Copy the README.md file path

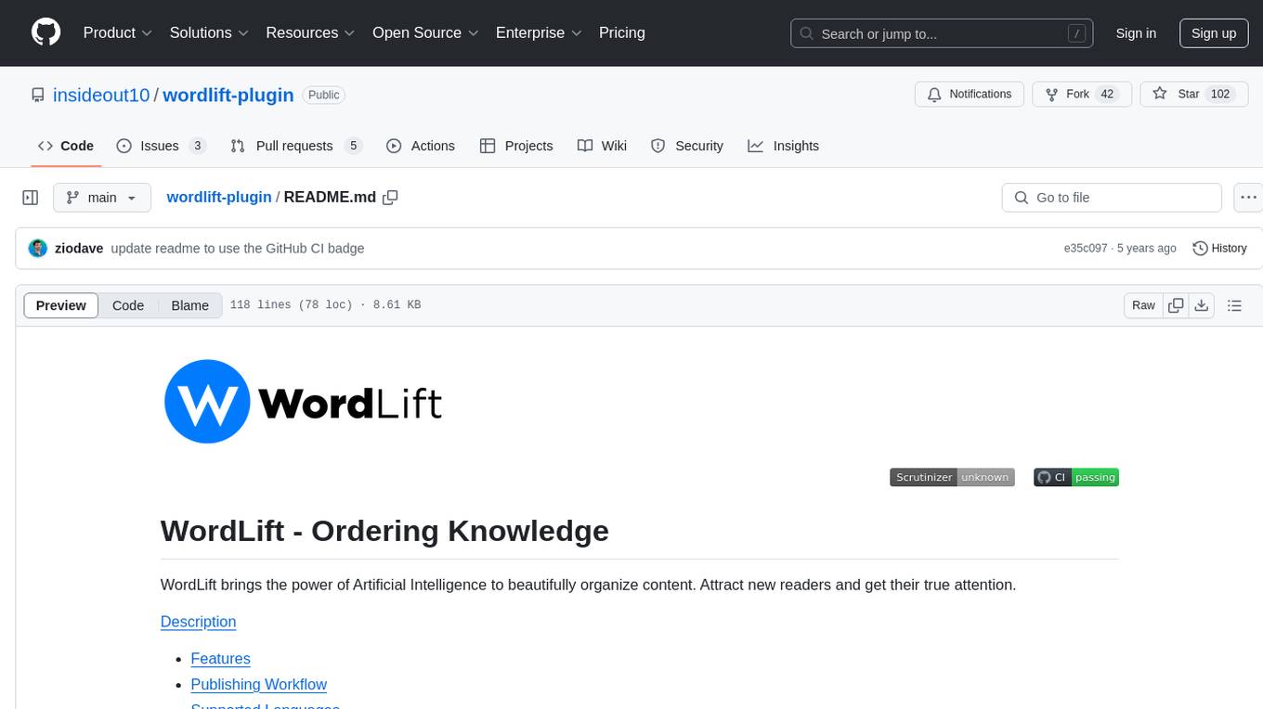(390, 197)
